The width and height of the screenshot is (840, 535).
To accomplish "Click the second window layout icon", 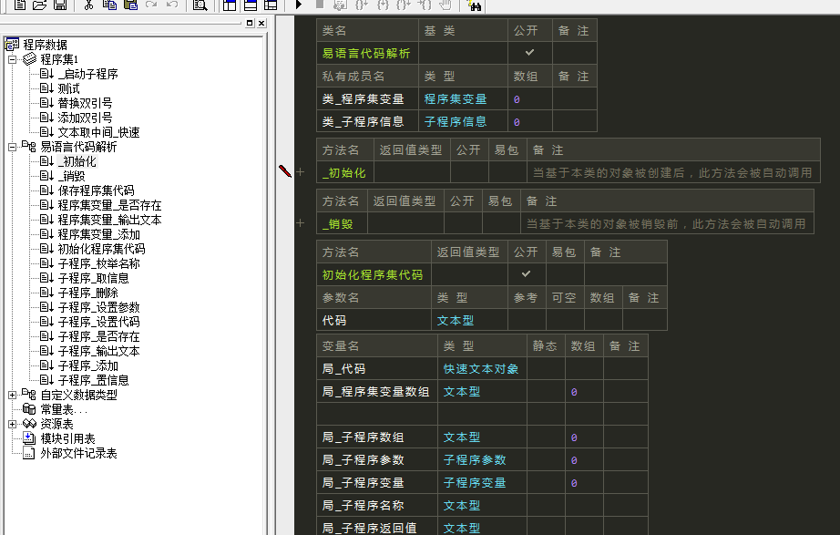I will click(251, 5).
